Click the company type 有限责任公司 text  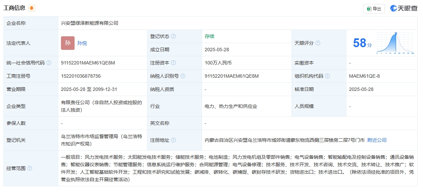coord(101,106)
